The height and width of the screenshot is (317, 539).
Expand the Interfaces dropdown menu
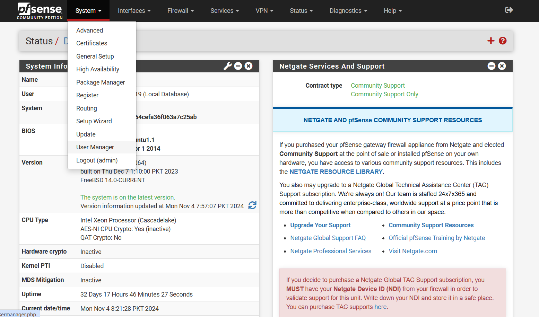click(x=134, y=11)
